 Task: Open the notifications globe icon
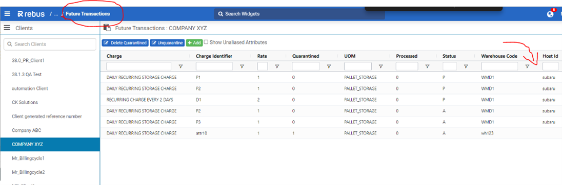coord(551,14)
